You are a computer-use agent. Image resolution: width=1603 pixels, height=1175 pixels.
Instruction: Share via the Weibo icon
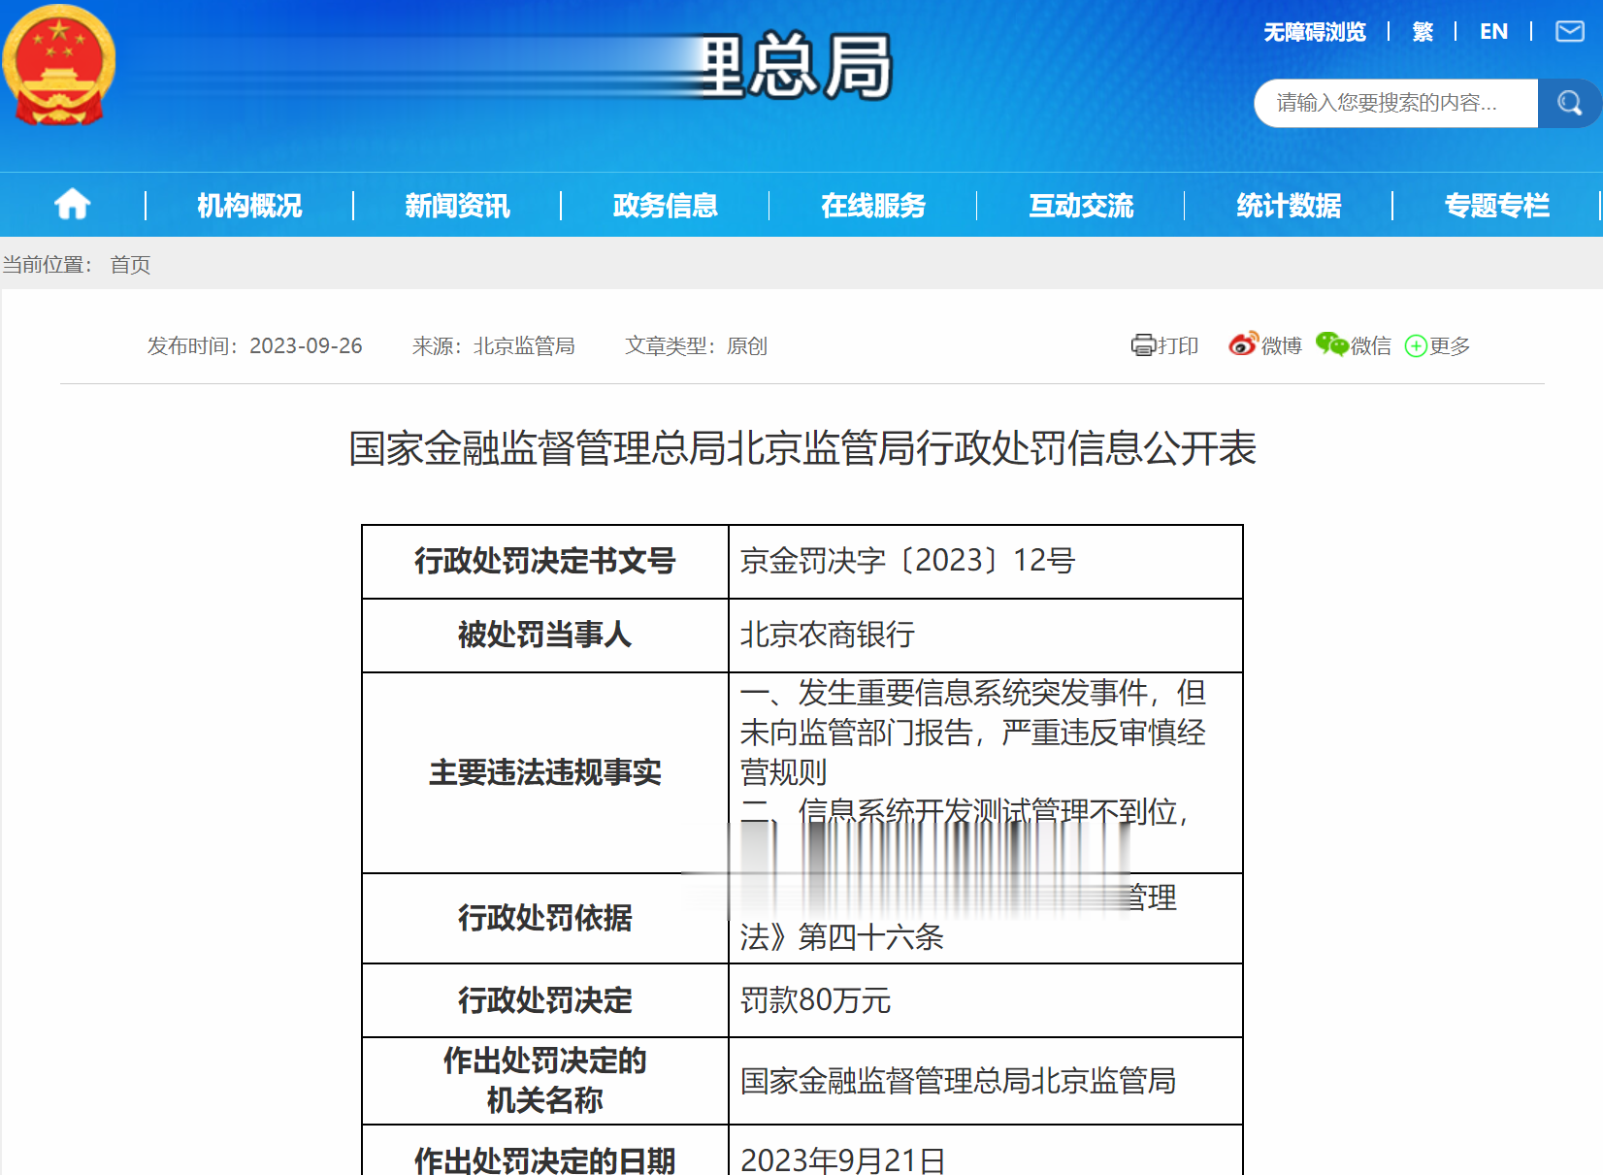coord(1243,344)
